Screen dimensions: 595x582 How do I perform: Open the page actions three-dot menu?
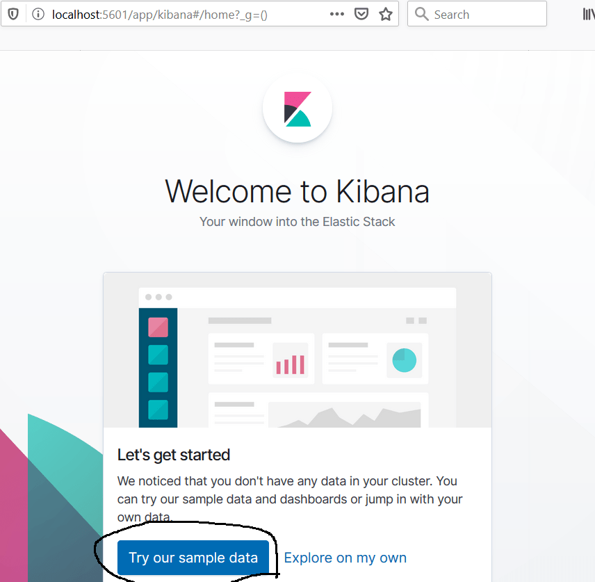336,14
